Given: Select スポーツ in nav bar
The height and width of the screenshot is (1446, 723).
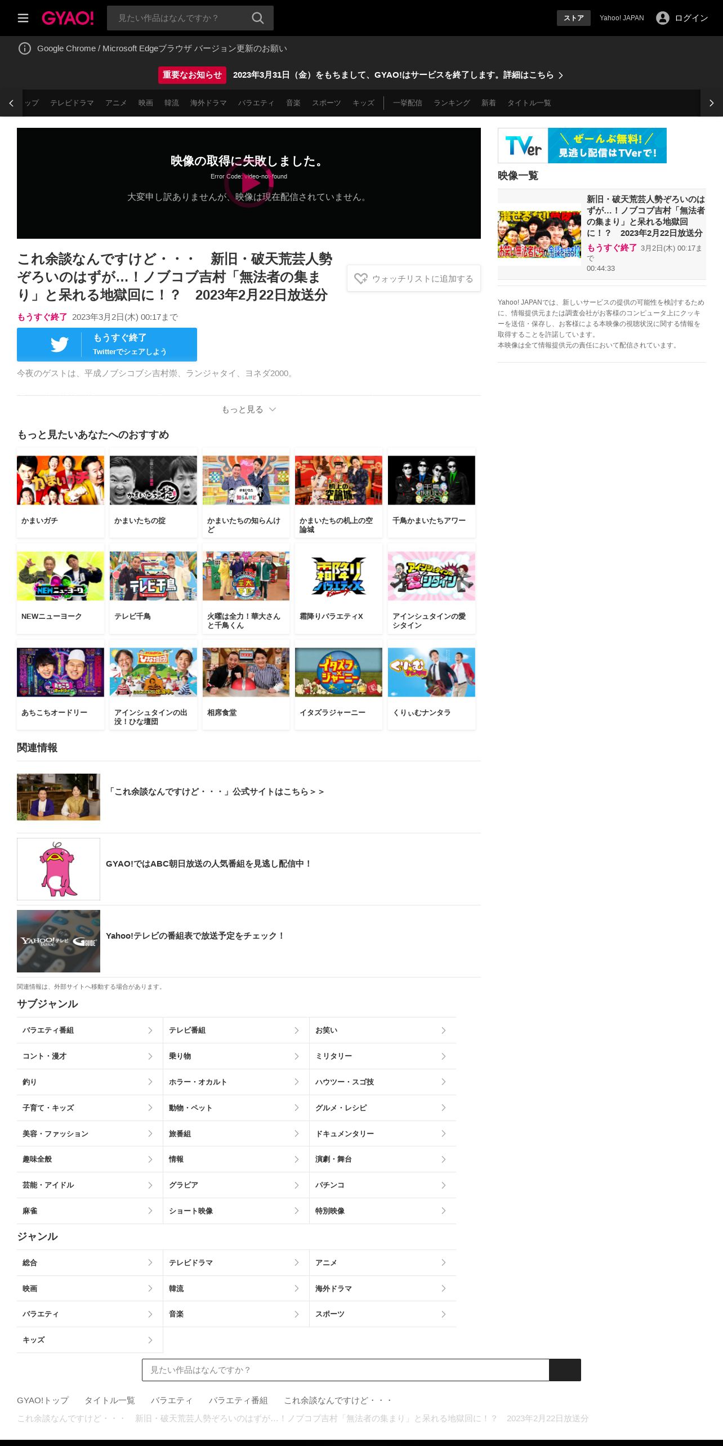Looking at the screenshot, I should 327,103.
